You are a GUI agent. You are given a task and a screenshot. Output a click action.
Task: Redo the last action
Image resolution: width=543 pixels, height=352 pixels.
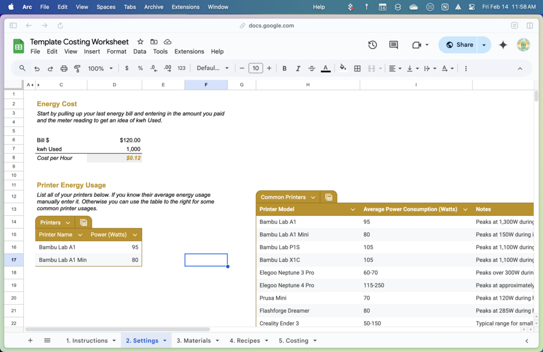click(x=50, y=68)
